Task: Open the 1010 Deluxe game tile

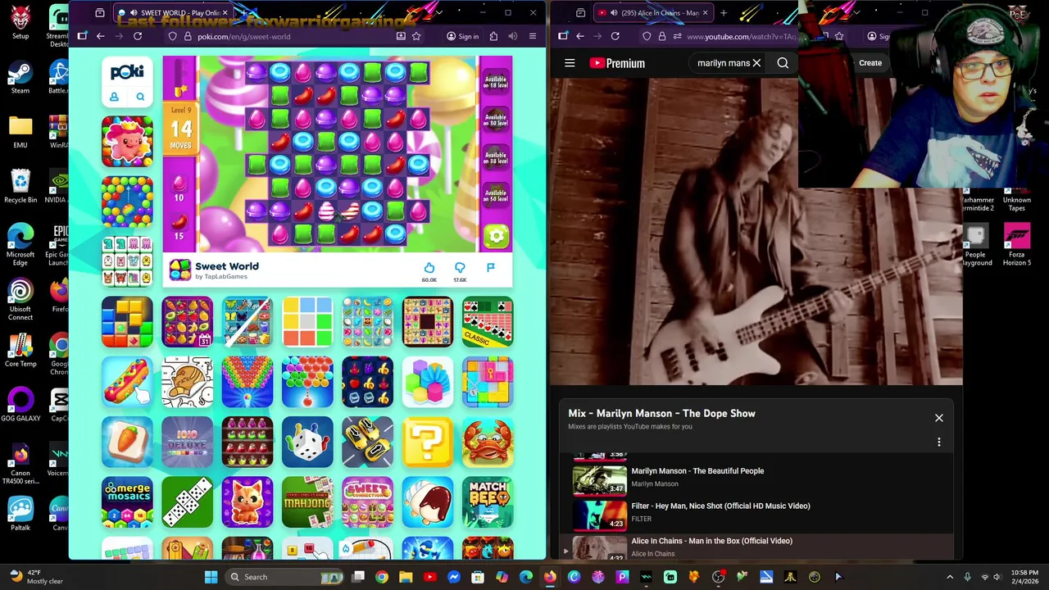Action: coord(187,442)
